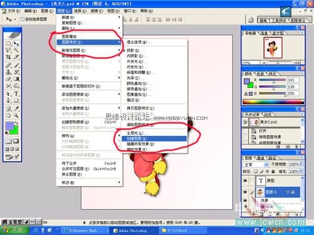Toggle visibility eye of the T text layer
This screenshot has width=314, height=235.
pos(246,181)
